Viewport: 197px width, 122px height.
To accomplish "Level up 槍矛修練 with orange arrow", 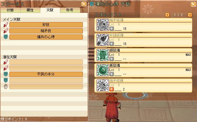I will click(112, 89).
